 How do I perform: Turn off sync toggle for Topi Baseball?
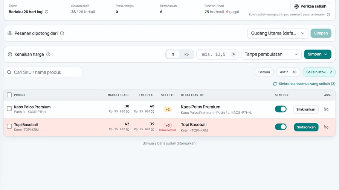click(281, 127)
